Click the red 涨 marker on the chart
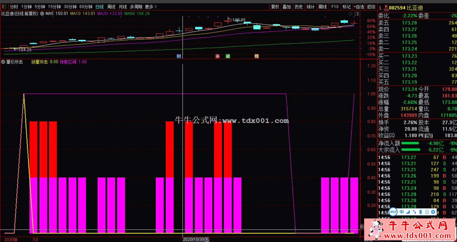Screen dimensions: 457x242 218,56
